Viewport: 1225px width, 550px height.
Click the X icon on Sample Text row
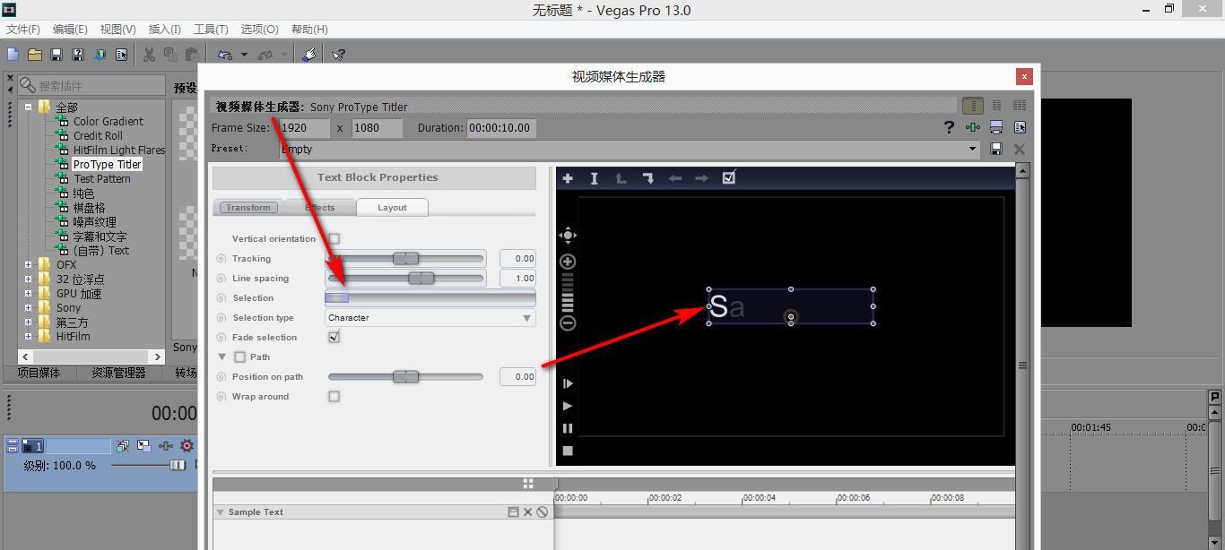pos(527,512)
